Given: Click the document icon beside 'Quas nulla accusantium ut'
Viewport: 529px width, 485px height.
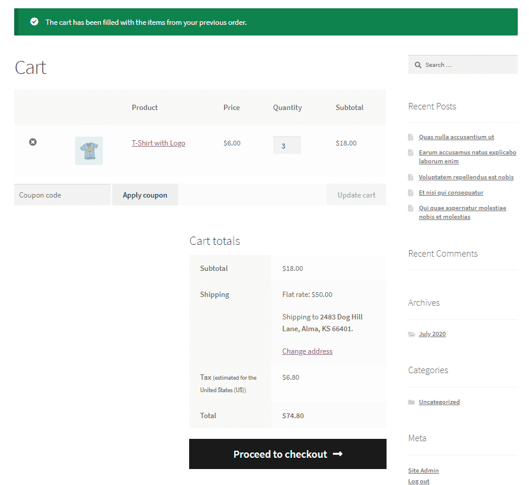Looking at the screenshot, I should 411,137.
